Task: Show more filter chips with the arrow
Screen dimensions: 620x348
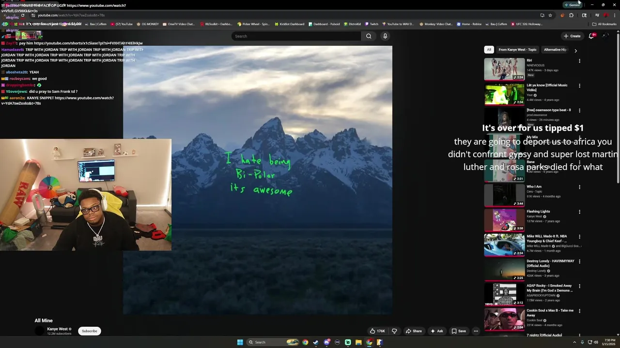Action: (x=575, y=50)
